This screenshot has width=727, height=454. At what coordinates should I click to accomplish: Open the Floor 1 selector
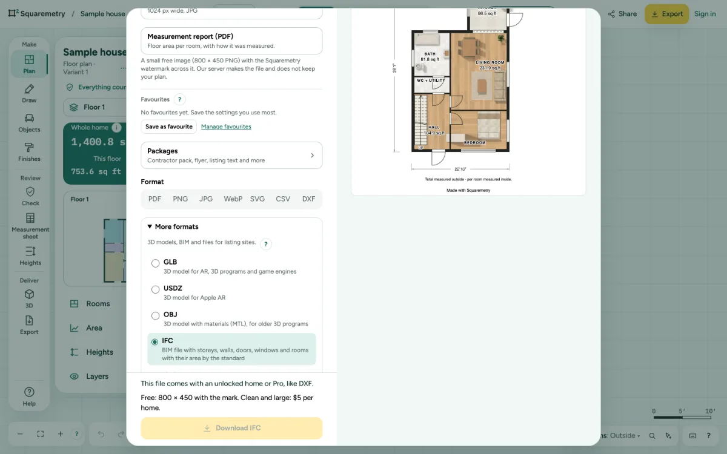coord(94,107)
